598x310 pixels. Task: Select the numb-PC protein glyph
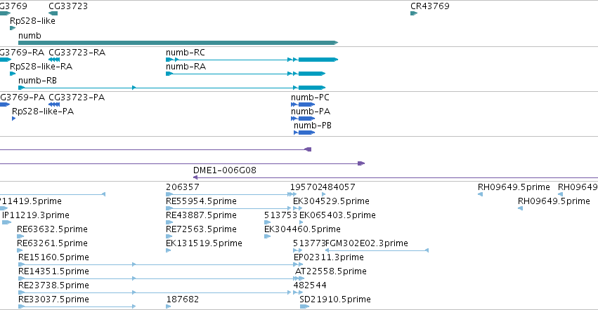[x=303, y=105]
